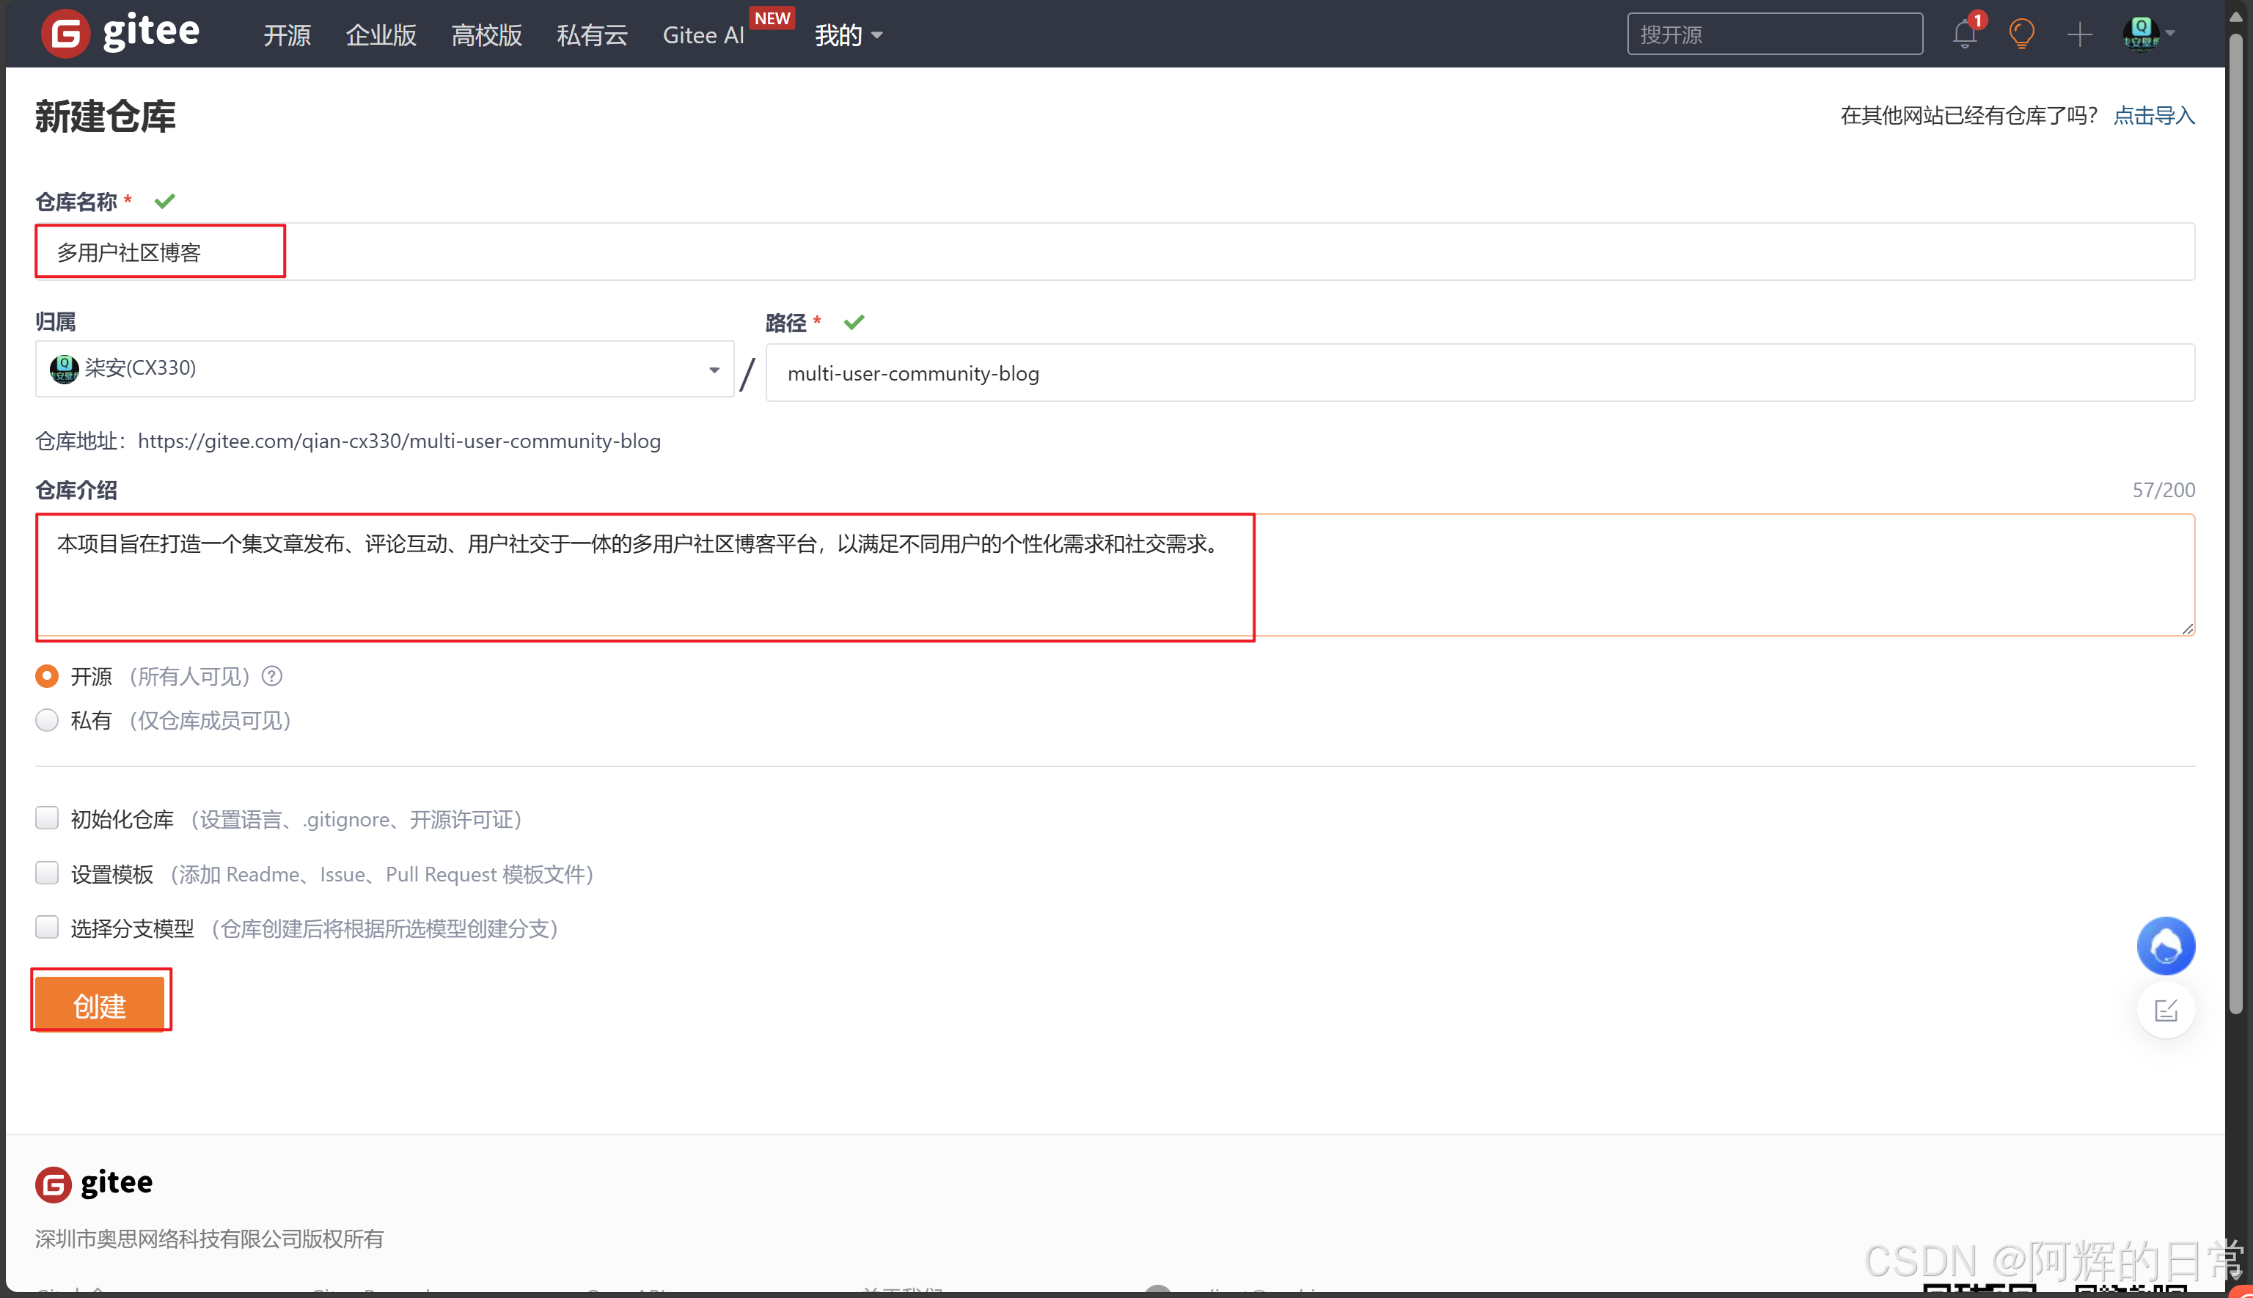Click the Gitee logo in header
This screenshot has height=1298, width=2253.
[x=120, y=34]
